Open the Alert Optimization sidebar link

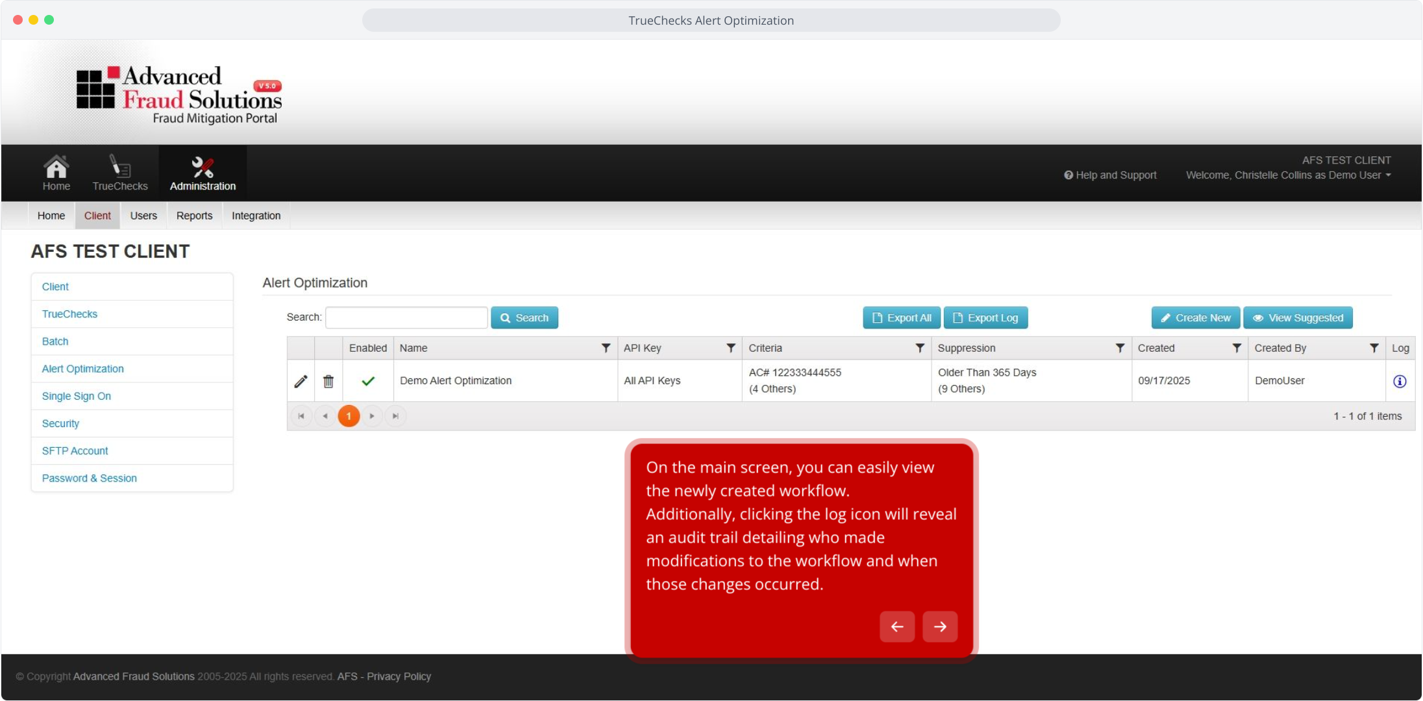(x=83, y=369)
